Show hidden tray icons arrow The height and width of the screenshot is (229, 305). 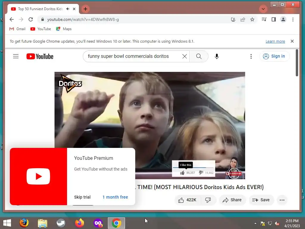click(x=255, y=223)
